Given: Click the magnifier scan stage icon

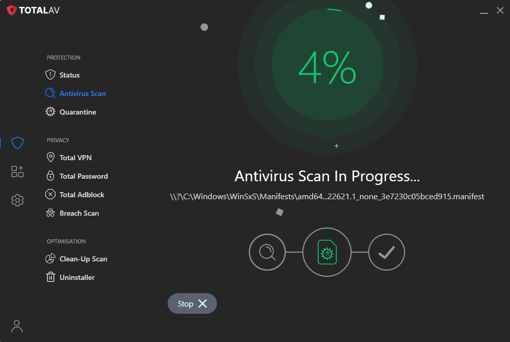Looking at the screenshot, I should 267,252.
